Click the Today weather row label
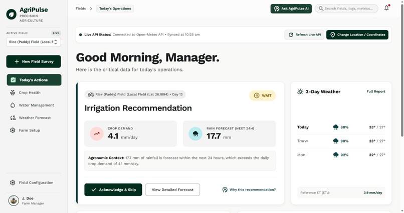 [x=303, y=127]
